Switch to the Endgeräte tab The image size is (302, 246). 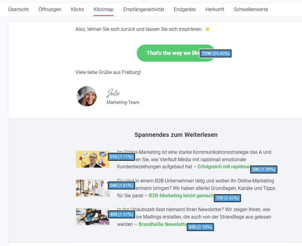click(185, 9)
